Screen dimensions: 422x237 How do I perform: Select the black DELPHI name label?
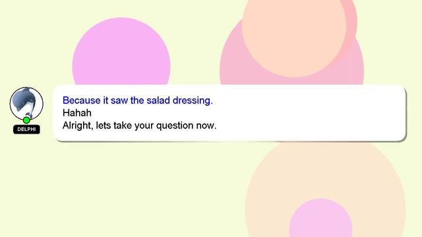(x=26, y=129)
